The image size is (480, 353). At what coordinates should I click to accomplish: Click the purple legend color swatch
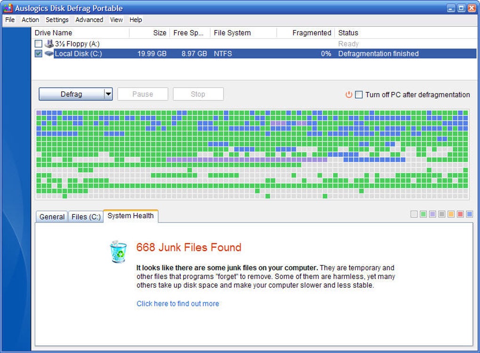432,214
